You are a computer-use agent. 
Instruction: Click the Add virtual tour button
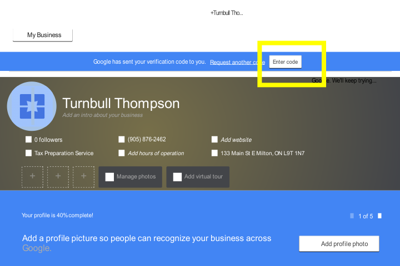pos(198,177)
